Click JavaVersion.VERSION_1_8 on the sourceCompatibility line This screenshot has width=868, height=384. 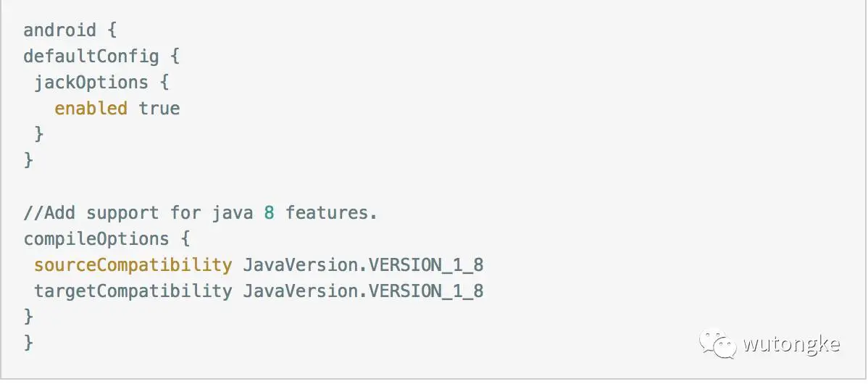[363, 265]
